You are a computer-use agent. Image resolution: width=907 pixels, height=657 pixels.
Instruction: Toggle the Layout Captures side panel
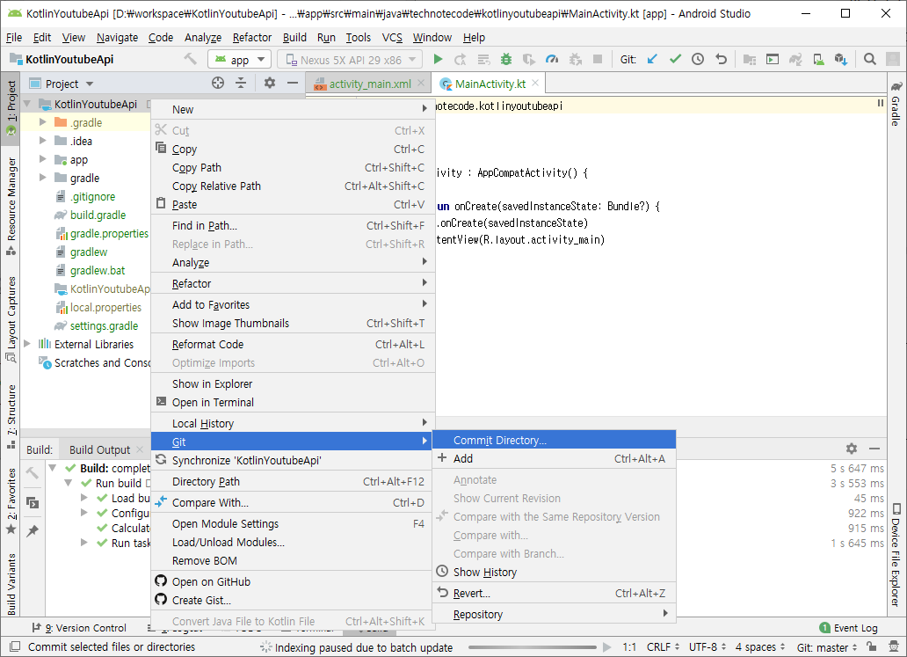(x=11, y=319)
